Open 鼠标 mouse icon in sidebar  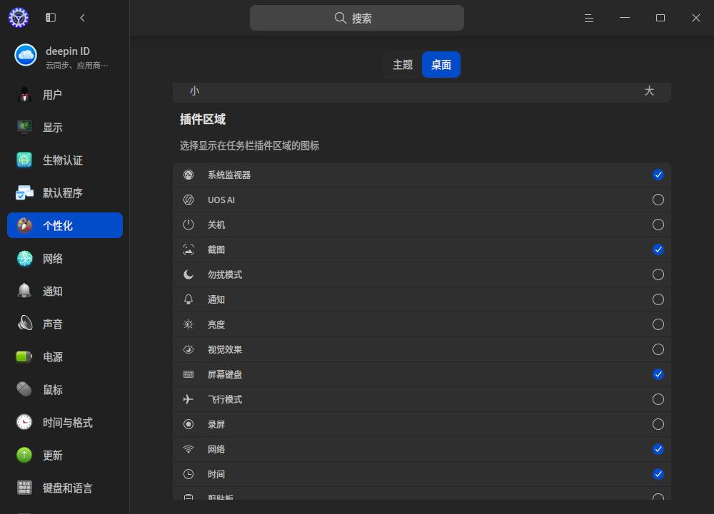click(x=24, y=389)
